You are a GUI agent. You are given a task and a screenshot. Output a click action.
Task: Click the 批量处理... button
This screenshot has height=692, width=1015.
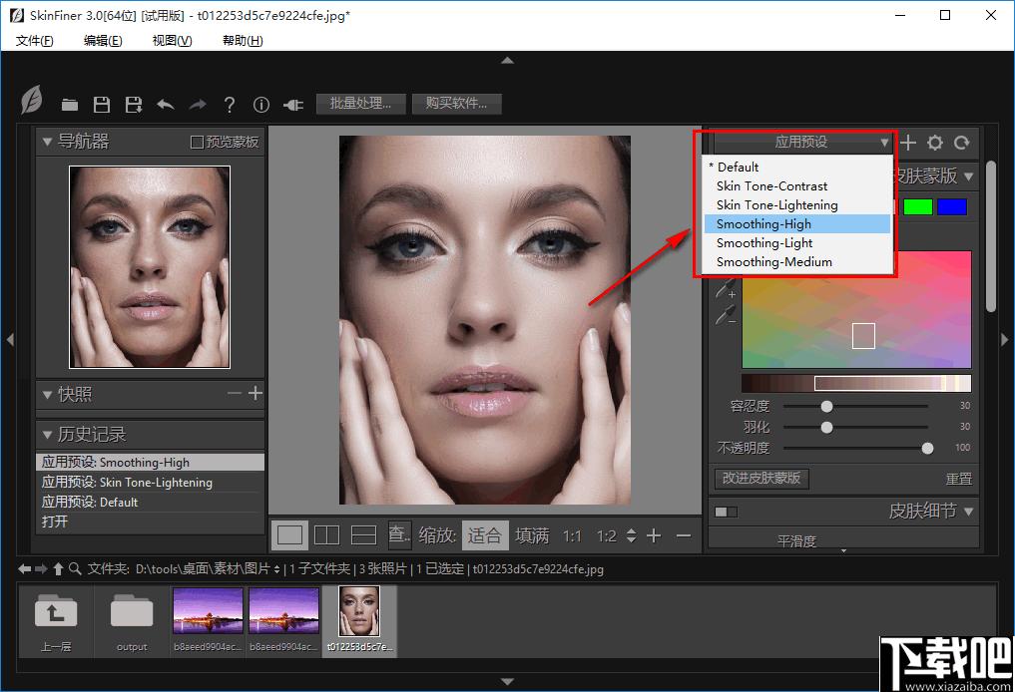(x=360, y=104)
